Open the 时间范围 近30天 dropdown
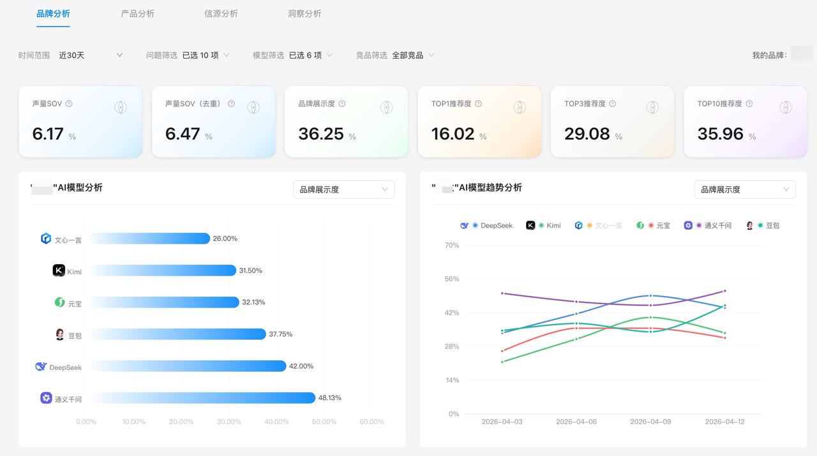Screen dimensions: 817x456 click(x=91, y=55)
